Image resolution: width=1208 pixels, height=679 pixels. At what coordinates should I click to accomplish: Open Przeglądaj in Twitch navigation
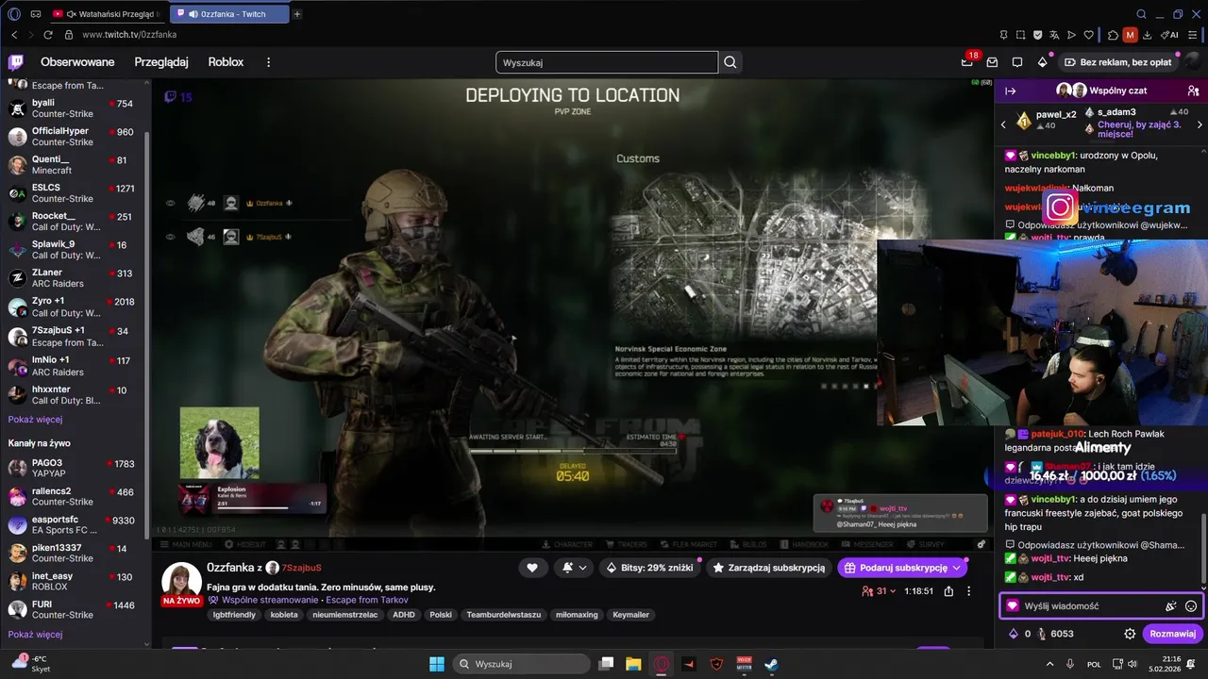click(x=161, y=62)
